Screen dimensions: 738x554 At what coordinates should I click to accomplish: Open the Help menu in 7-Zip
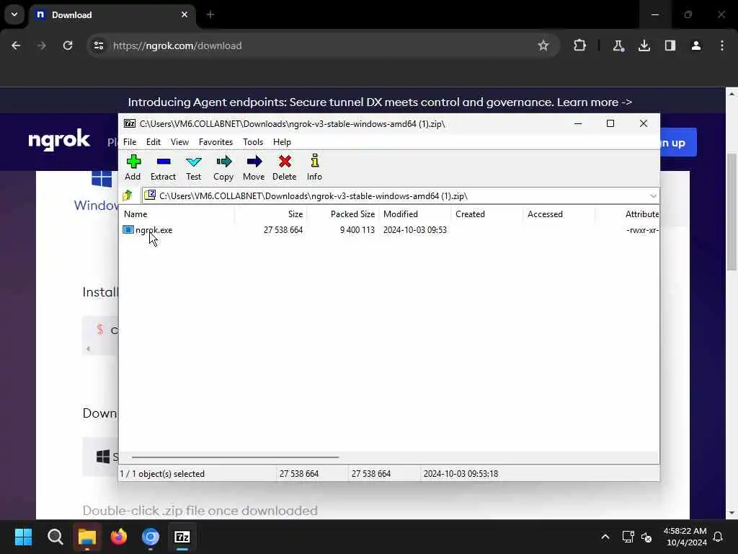click(x=282, y=142)
